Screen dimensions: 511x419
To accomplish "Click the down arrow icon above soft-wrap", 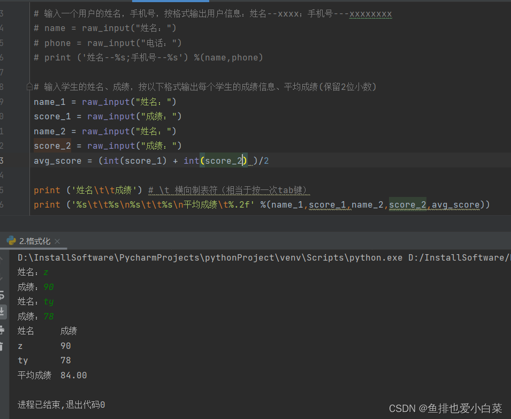I will coord(2,278).
